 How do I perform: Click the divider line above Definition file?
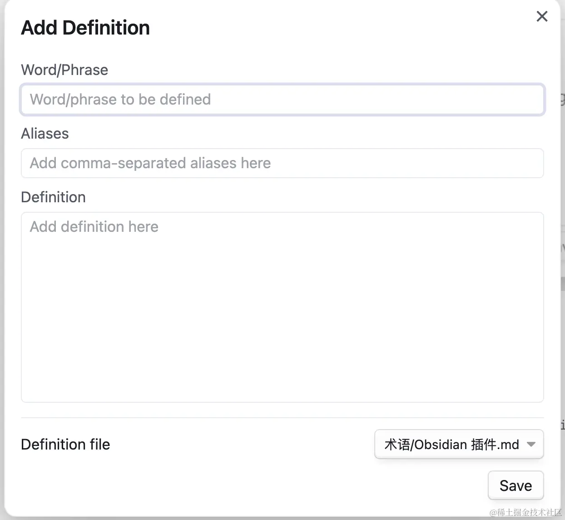[282, 418]
